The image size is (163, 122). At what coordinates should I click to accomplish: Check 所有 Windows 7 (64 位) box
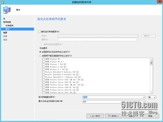coord(44,64)
